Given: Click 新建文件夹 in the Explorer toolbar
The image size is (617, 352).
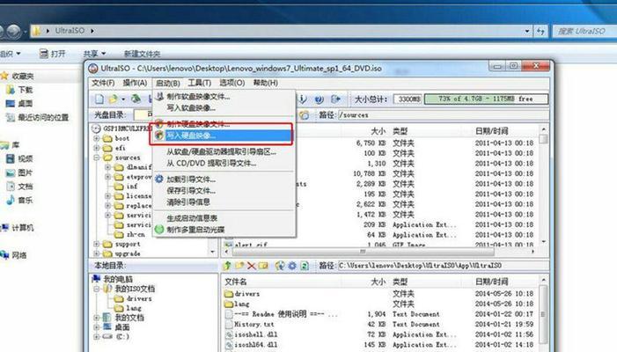Looking at the screenshot, I should (x=142, y=54).
